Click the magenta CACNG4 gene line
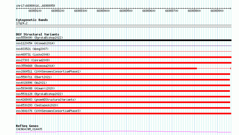The image size is (239, 135). (124, 132)
